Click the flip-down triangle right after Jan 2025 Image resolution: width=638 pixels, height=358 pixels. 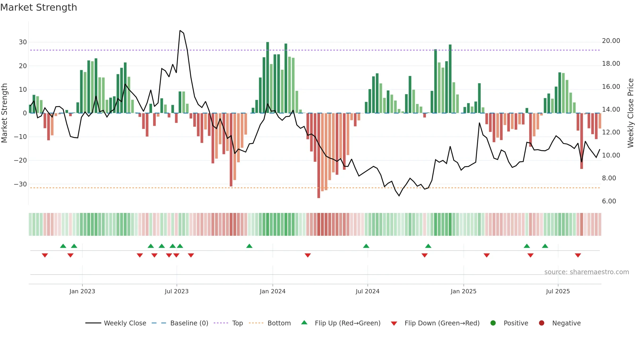coord(487,255)
